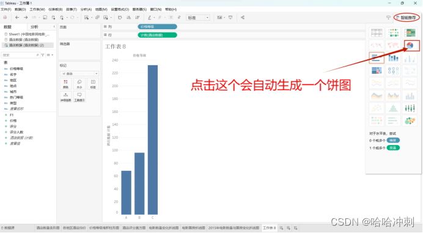Viewport: 423px width, 233px height.
Task: Select the treemap chart in Show Me
Action: pos(377,71)
